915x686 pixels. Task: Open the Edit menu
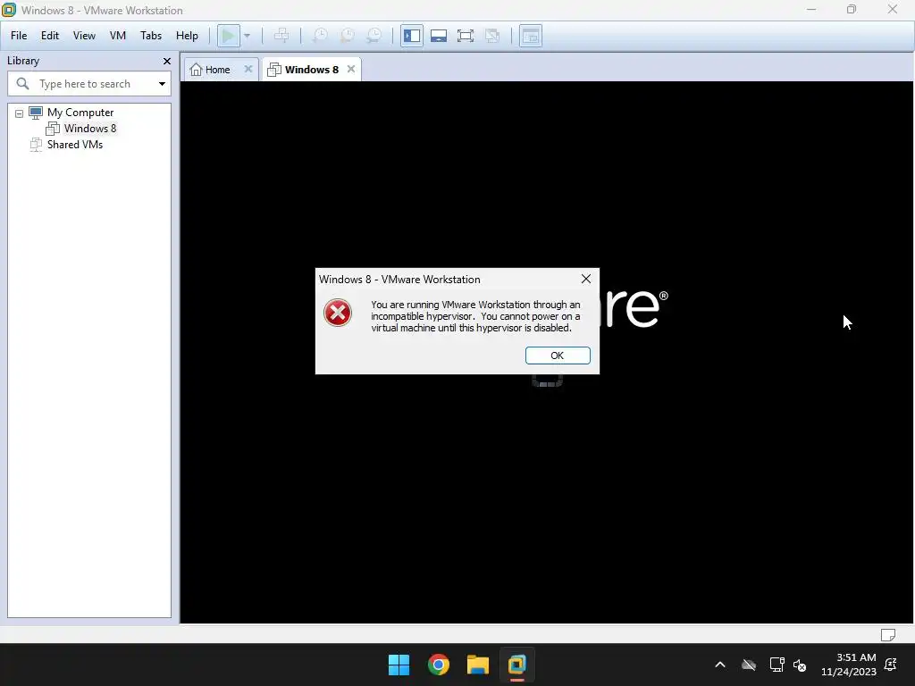click(x=50, y=36)
